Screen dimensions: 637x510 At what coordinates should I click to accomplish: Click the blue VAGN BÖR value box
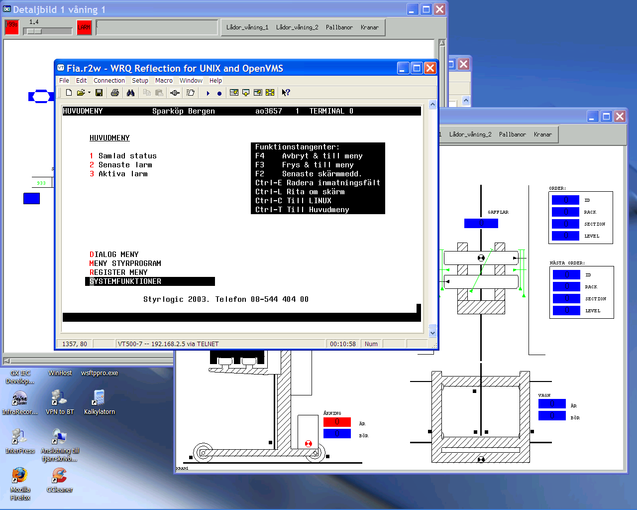pos(552,415)
